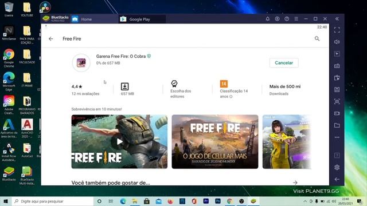The width and height of the screenshot is (367, 206).
Task: Open Photoshop on the taskbar
Action: tap(218, 201)
